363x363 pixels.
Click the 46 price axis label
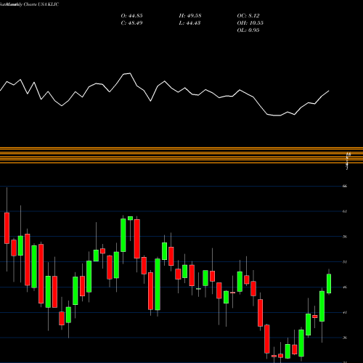345,287
